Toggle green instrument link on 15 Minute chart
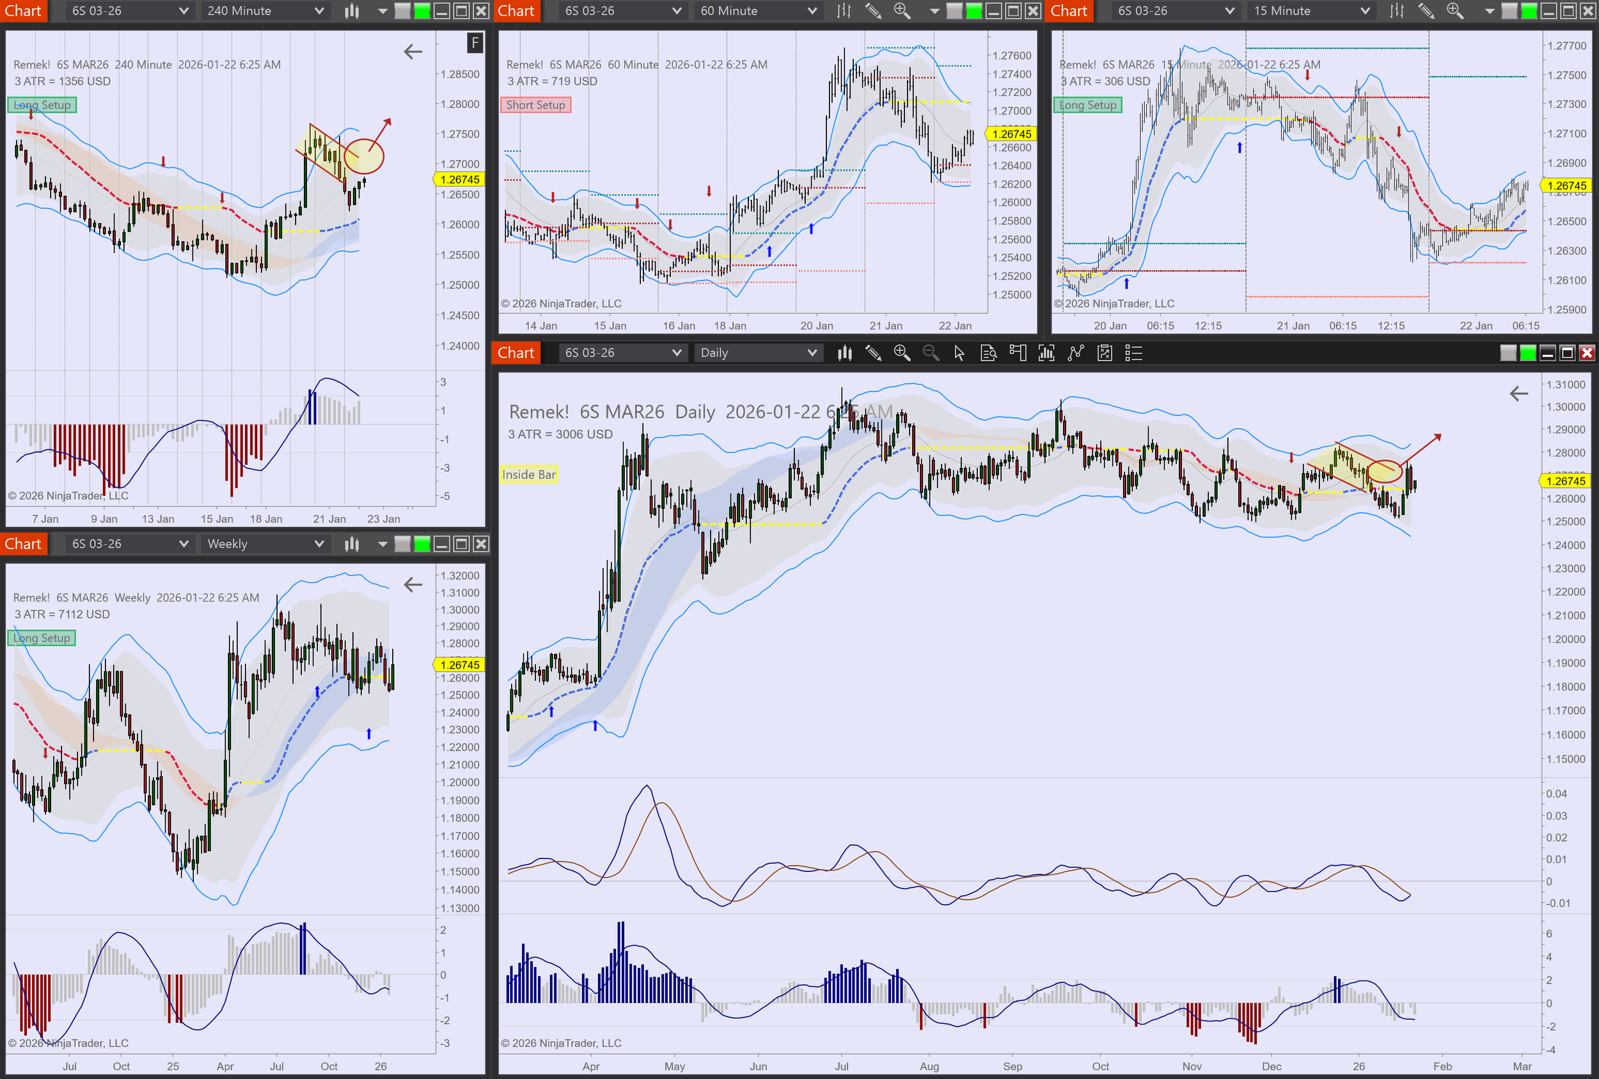Screen dimensions: 1599x1079 click(1529, 11)
